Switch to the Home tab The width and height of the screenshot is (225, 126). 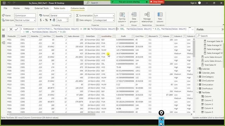17,8
